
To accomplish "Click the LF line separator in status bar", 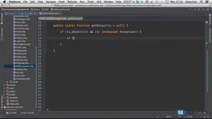I will 180,117.
